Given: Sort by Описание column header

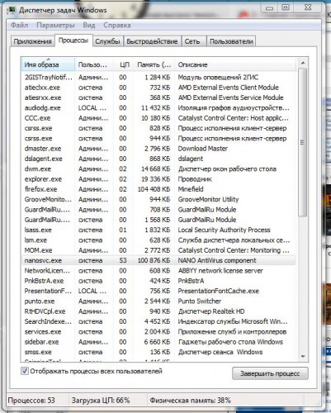Looking at the screenshot, I should point(235,64).
